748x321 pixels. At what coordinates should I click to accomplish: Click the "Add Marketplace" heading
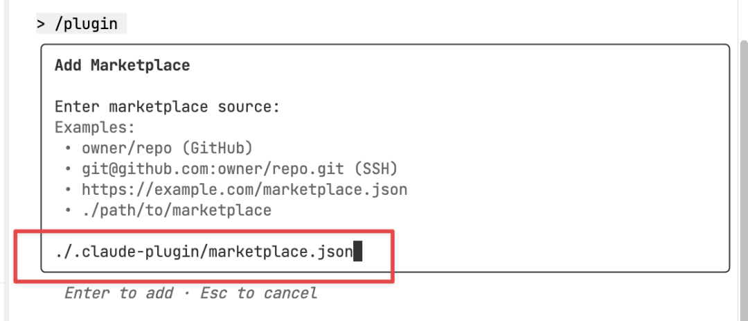pyautogui.click(x=122, y=66)
